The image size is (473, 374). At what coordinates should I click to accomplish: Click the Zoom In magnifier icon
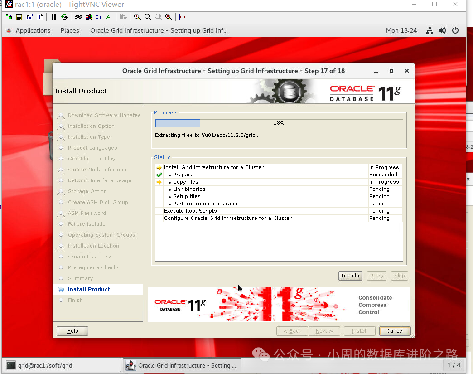click(137, 17)
